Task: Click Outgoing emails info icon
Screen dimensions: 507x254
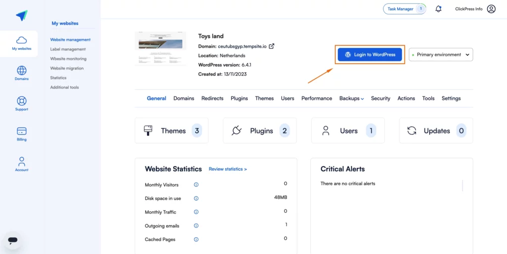Action: pos(196,226)
